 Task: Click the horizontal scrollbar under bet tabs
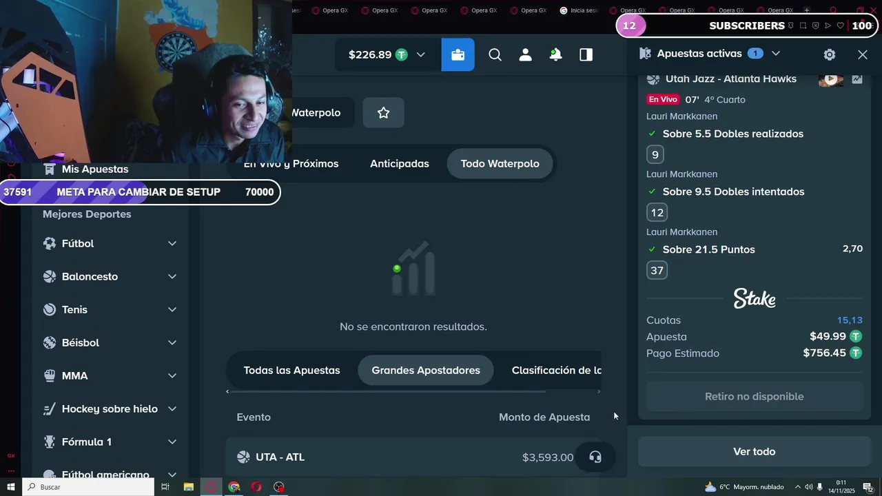click(388, 391)
